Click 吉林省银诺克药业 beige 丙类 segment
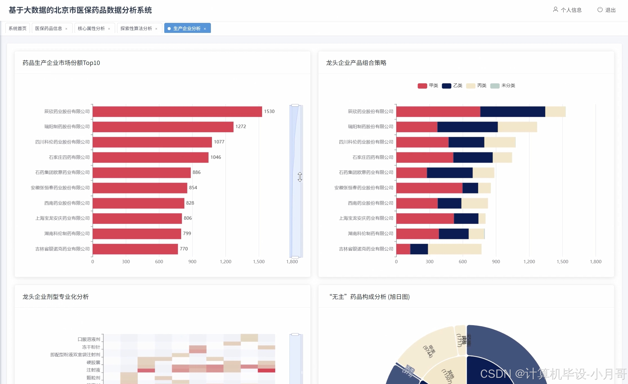The image size is (628, 384). tap(455, 249)
